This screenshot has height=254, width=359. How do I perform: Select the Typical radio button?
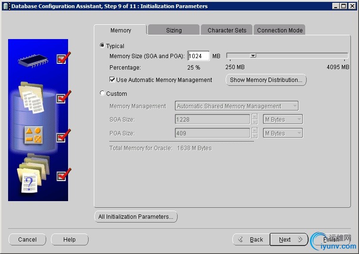point(102,45)
